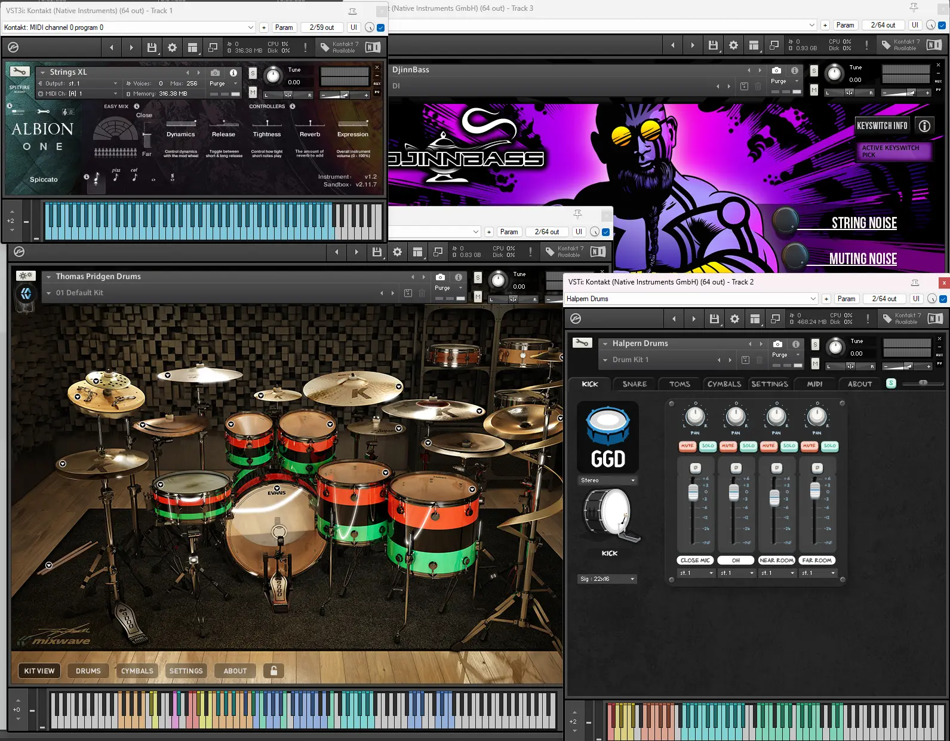Open the Strings XL Purge dropdown
Screen dimensions: 950x741
[x=224, y=84]
